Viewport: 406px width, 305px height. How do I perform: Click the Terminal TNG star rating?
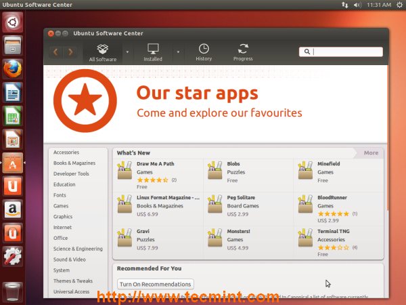pos(333,247)
